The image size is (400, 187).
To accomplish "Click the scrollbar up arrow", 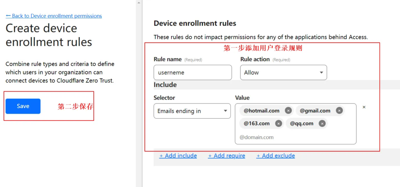I will tap(139, 2).
